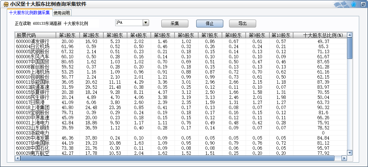368x167 pixels.
Task: Switch to the 使用说明 tab
Action: click(62, 13)
